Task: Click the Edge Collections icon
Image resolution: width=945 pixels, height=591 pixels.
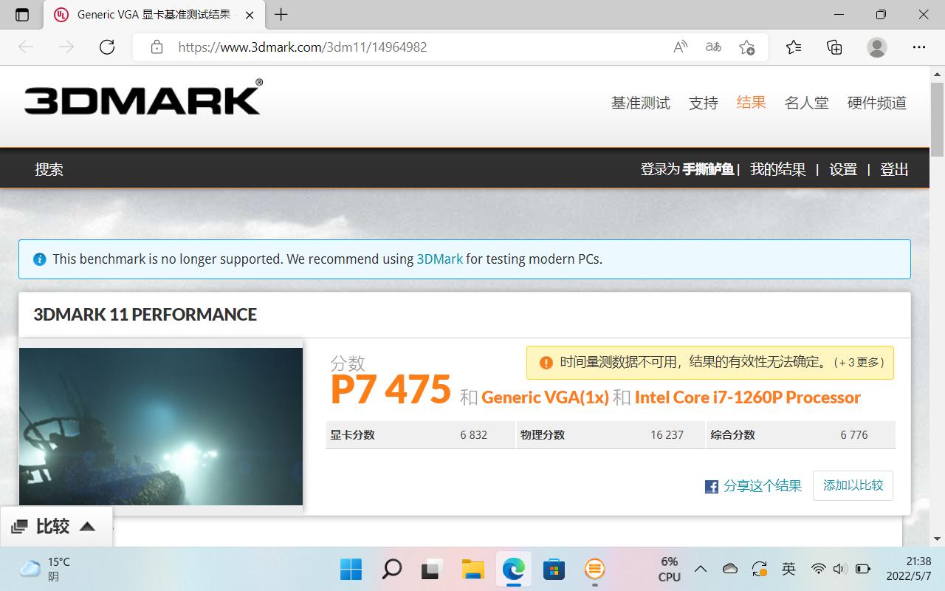Action: click(x=834, y=47)
